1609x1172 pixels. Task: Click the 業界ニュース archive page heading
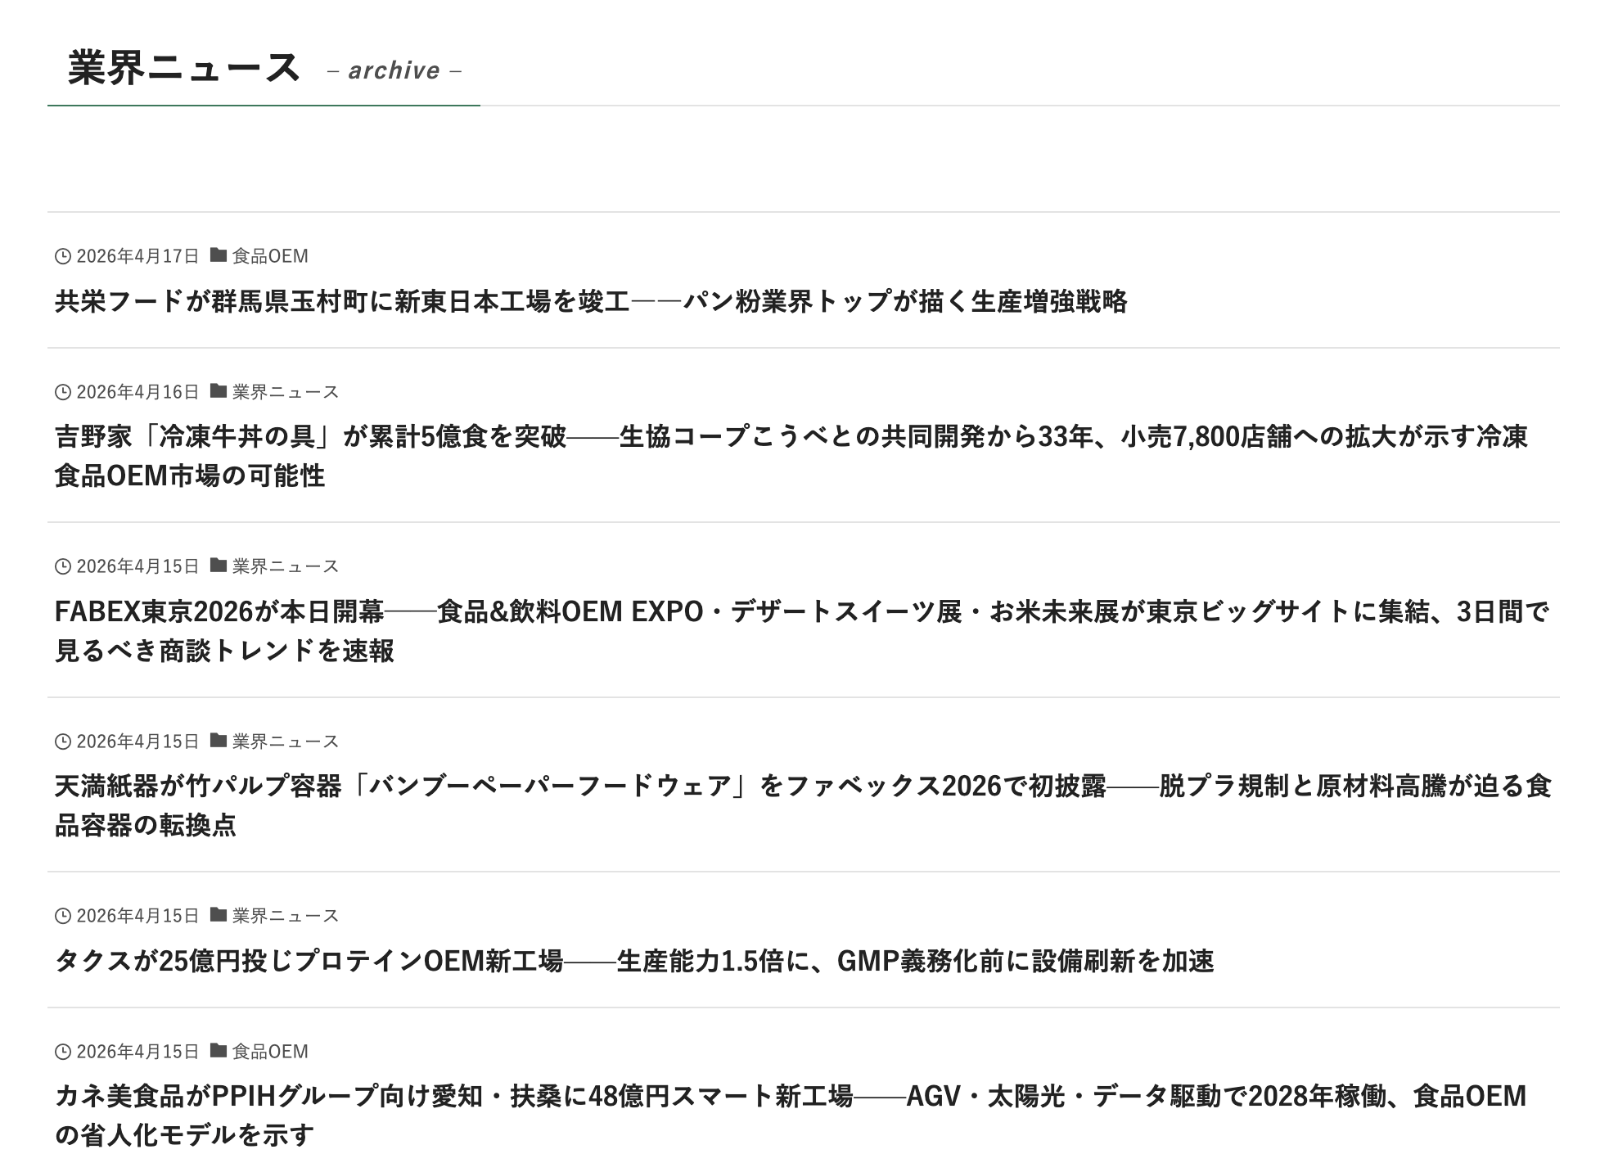[184, 68]
